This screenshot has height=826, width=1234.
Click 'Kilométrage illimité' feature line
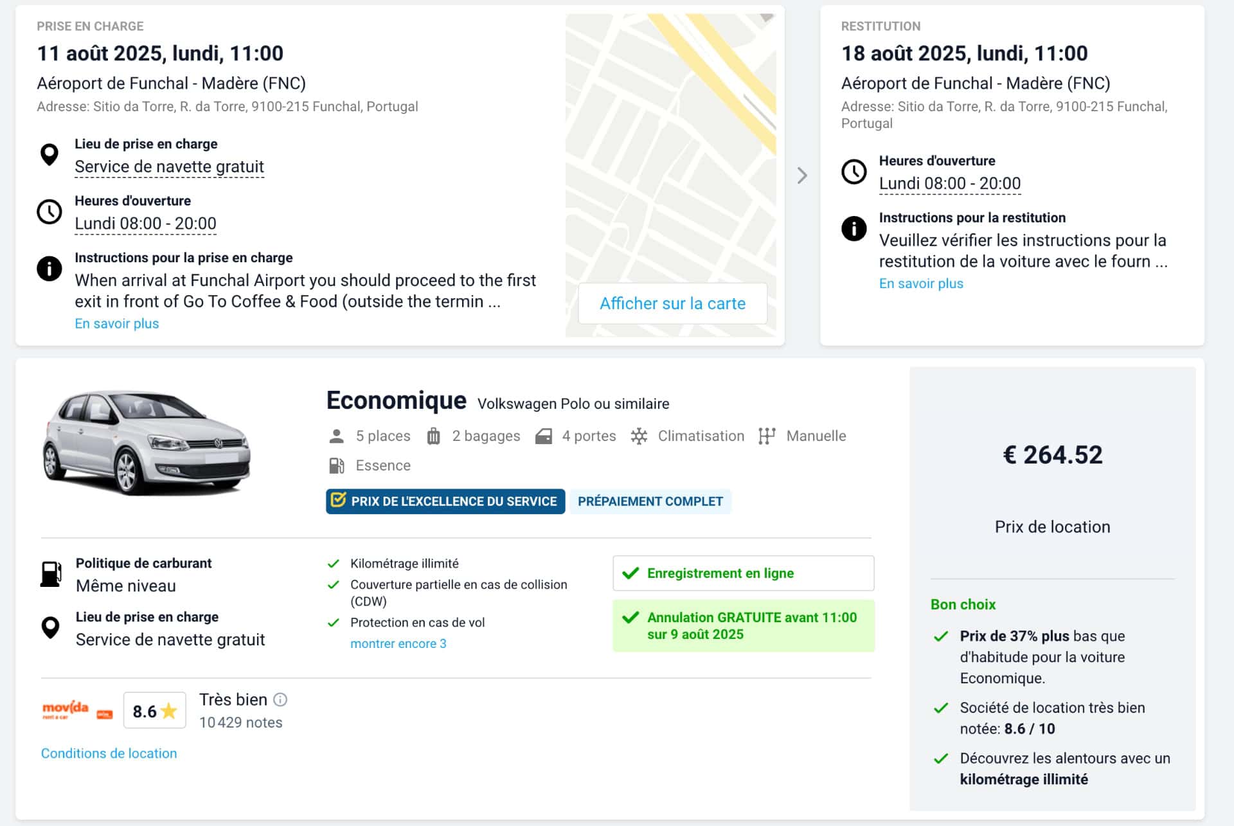(404, 564)
